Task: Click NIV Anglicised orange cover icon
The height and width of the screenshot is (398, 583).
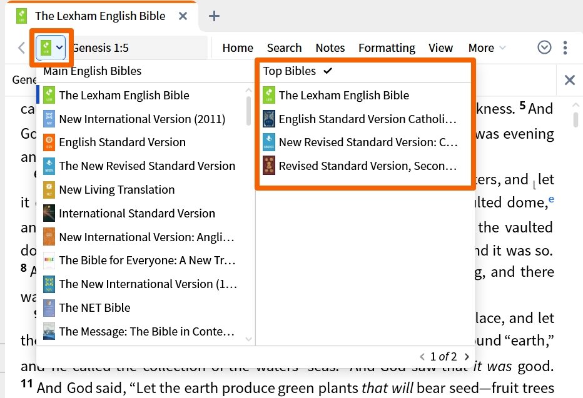Action: tap(49, 237)
